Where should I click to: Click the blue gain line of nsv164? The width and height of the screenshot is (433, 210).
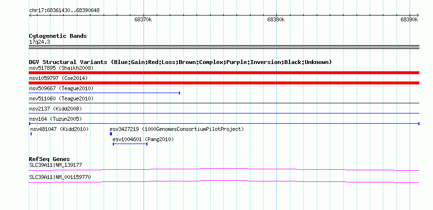224,124
